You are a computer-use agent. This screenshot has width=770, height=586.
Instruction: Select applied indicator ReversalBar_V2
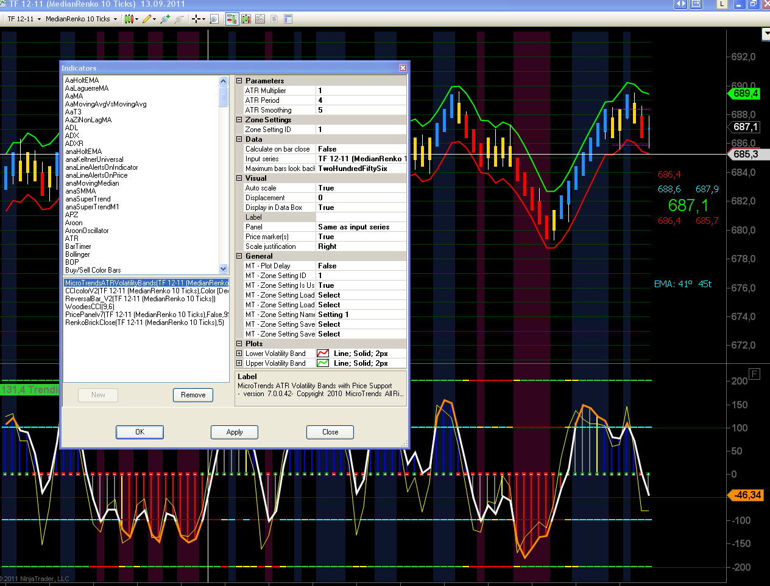click(x=140, y=299)
